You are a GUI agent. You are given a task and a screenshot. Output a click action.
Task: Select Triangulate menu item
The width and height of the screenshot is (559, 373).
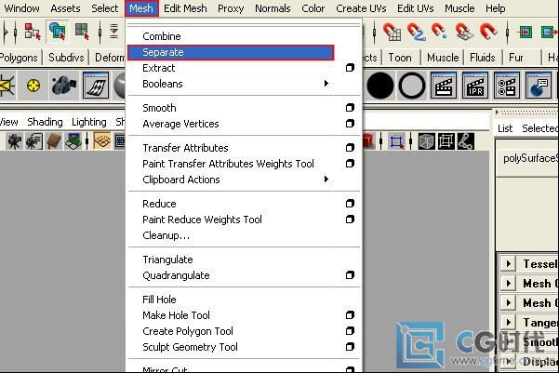[167, 260]
